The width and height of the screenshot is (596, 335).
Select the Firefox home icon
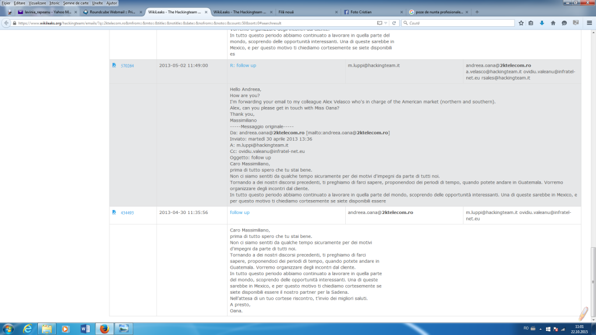point(553,23)
